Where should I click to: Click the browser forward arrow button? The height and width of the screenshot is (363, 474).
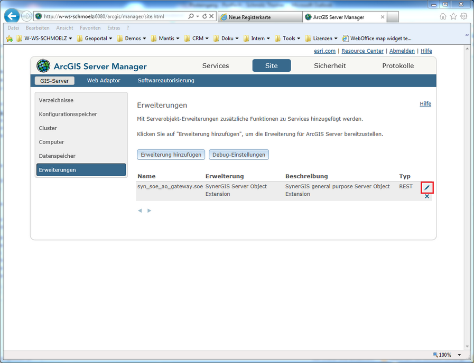click(27, 16)
